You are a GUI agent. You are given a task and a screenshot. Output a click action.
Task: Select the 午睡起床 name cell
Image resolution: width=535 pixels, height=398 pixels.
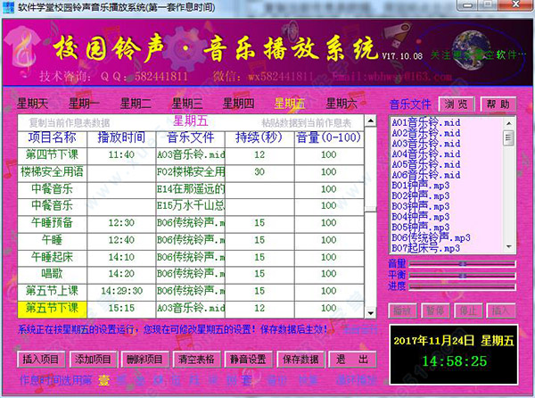(53, 257)
